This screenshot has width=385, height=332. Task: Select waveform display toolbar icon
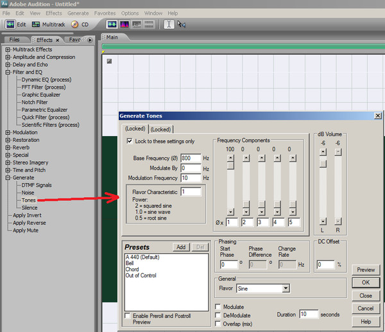click(x=112, y=24)
